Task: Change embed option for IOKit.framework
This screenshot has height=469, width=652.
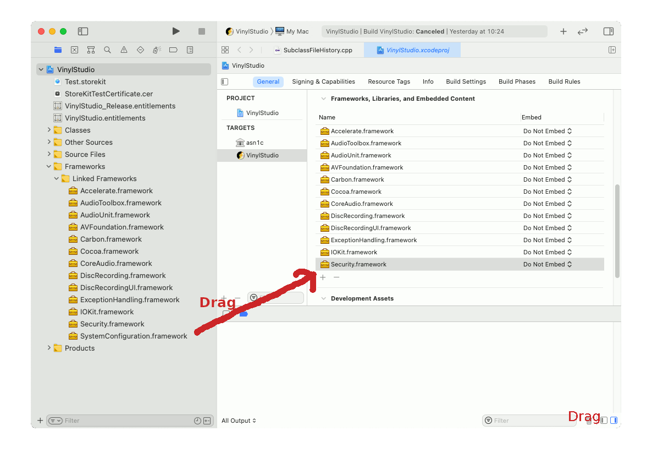Action: point(547,252)
